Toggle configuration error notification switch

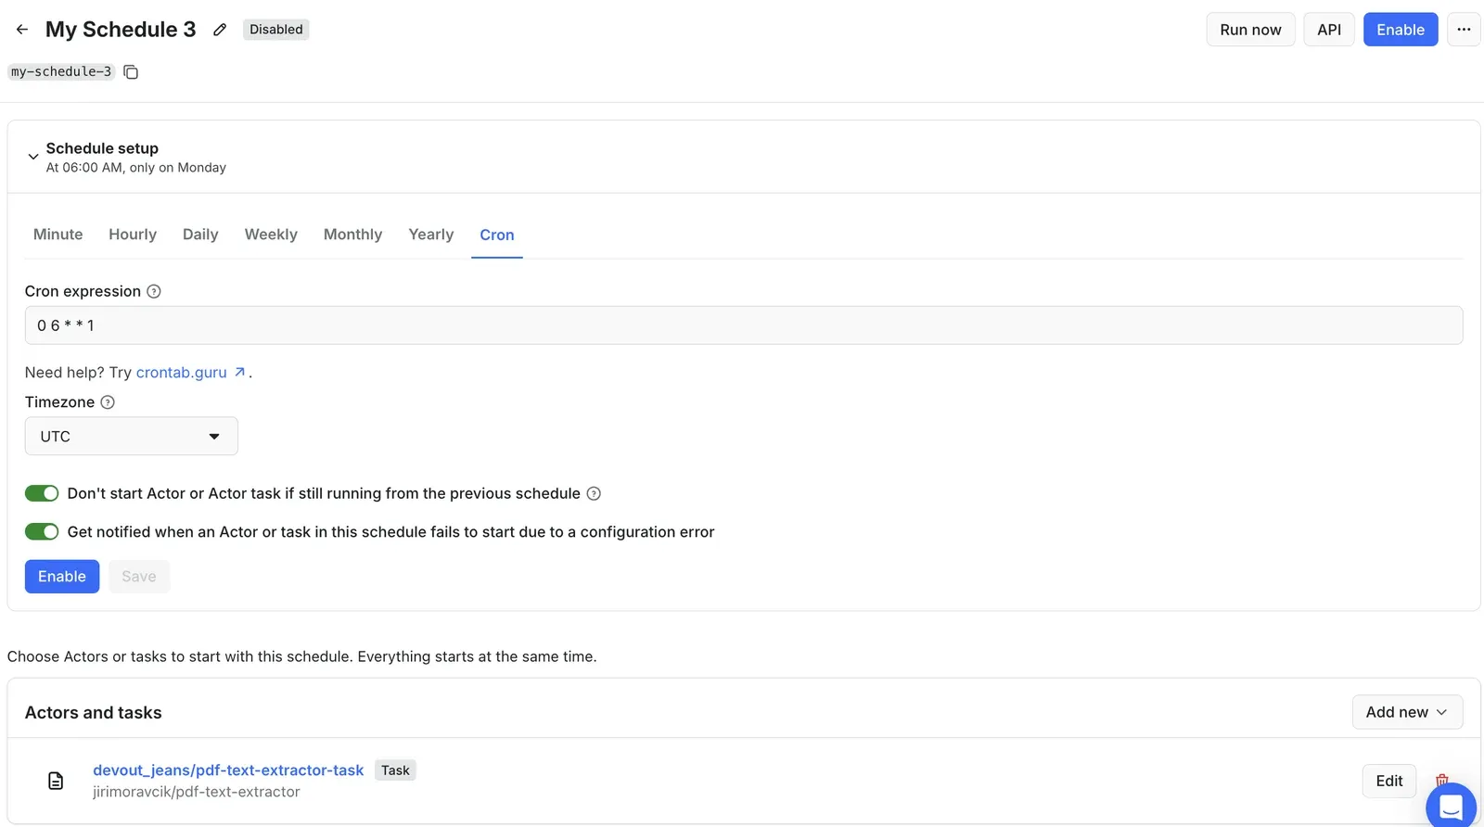(42, 531)
